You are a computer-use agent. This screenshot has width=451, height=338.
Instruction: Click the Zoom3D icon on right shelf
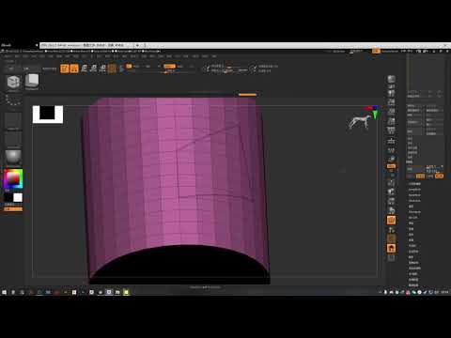point(391,201)
